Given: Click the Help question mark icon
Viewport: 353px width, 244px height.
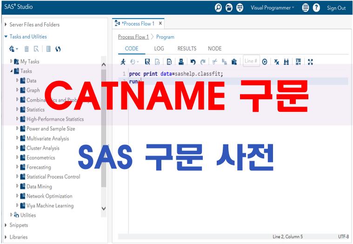Looking at the screenshot, I should click(x=316, y=8).
